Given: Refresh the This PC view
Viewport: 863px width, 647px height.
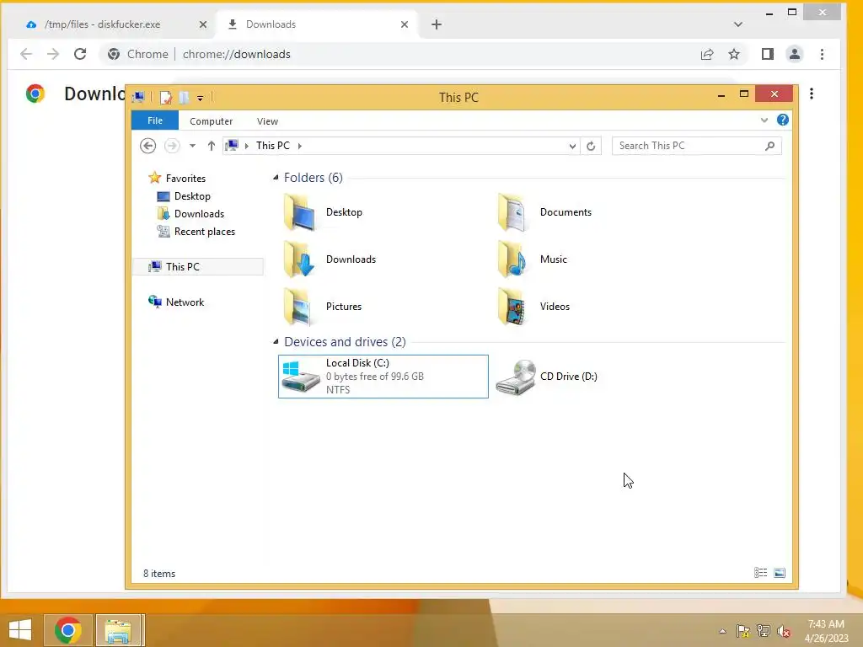Looking at the screenshot, I should click(x=591, y=146).
